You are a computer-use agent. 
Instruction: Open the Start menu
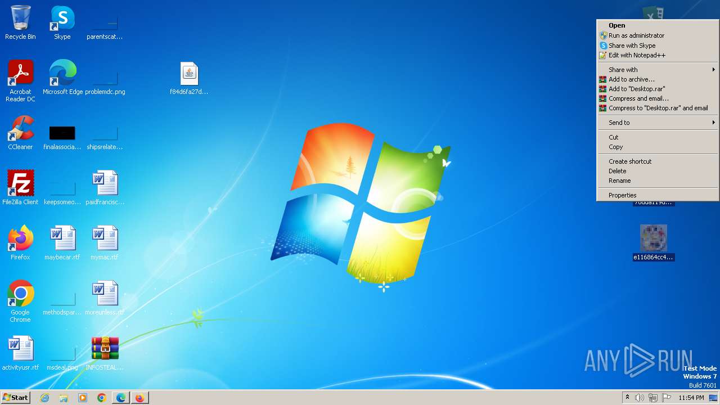pos(16,398)
